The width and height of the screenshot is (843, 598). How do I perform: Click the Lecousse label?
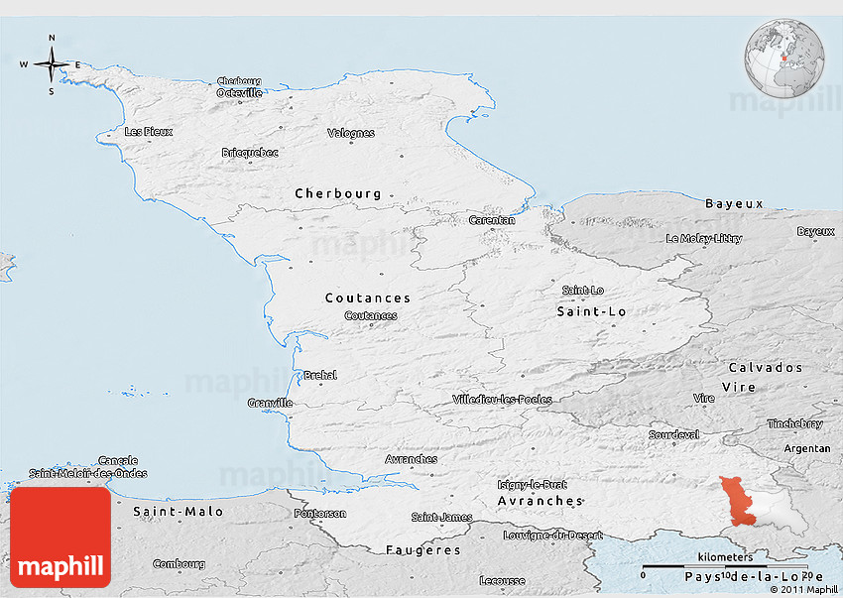[502, 581]
